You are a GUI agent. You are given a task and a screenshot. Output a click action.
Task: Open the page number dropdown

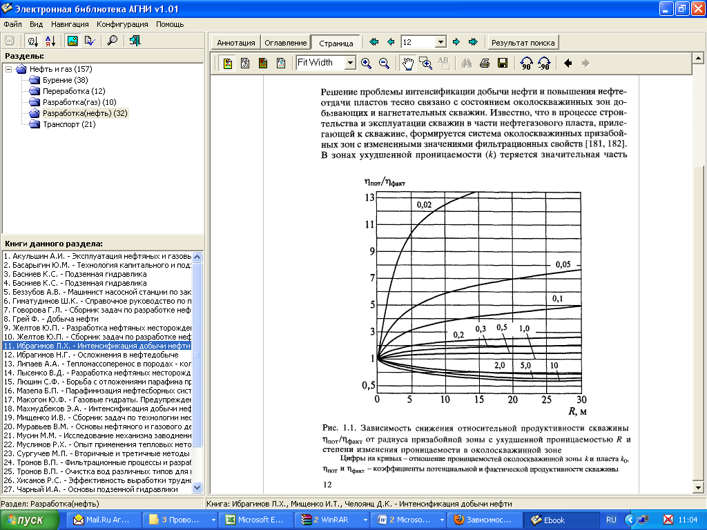click(441, 42)
